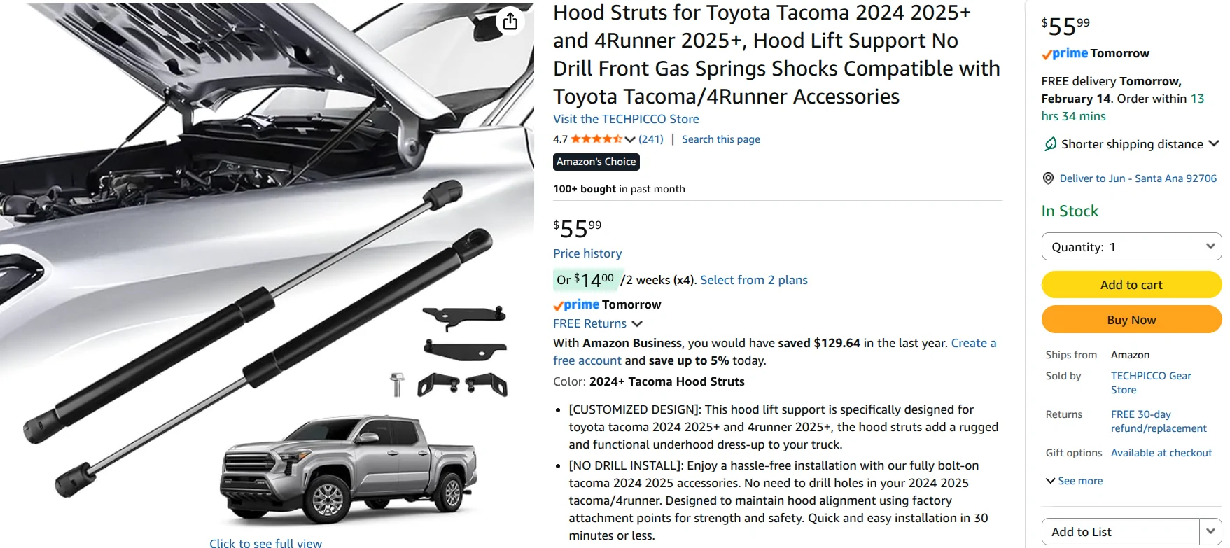Click Search this page
The width and height of the screenshot is (1230, 548).
coord(720,139)
